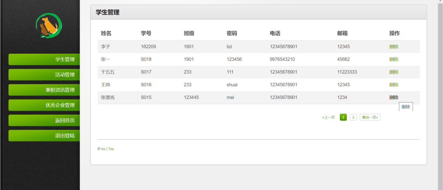
Task: Remove the student 张漂亮 via 删除
Action: pyautogui.click(x=394, y=98)
